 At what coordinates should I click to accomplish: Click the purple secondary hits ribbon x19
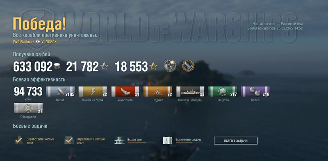[x=255, y=92]
